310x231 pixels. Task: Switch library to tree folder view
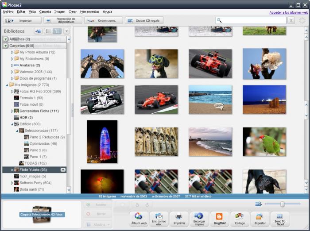tap(57, 31)
